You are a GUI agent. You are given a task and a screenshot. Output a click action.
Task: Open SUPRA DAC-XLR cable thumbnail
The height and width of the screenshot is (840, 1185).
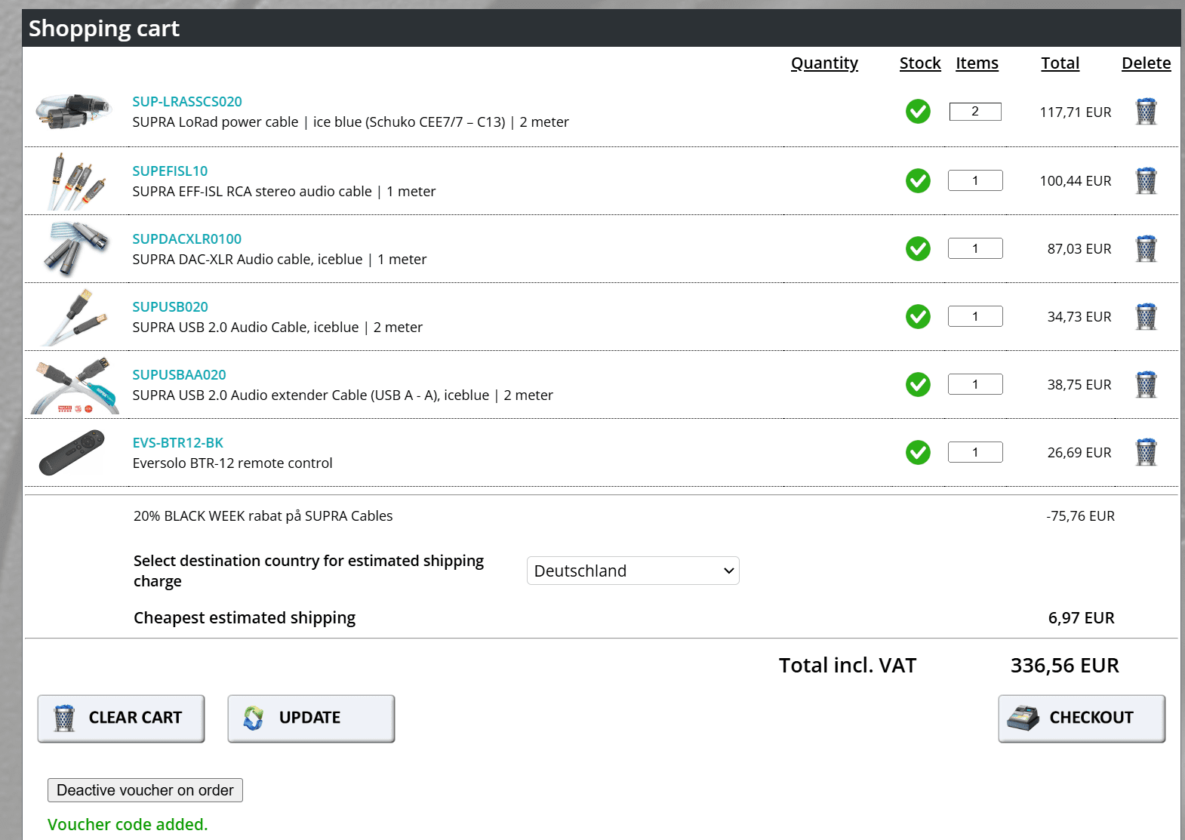[75, 249]
